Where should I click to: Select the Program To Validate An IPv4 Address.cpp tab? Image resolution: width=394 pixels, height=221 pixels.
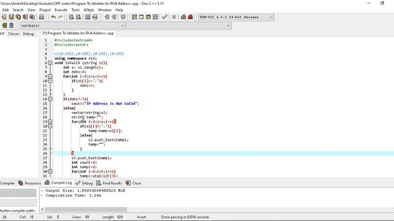click(x=78, y=33)
